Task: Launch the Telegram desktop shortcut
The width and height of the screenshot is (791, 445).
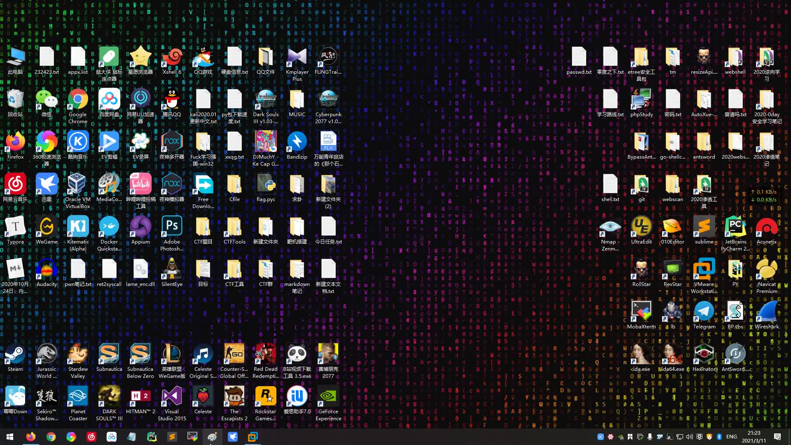Action: 704,312
